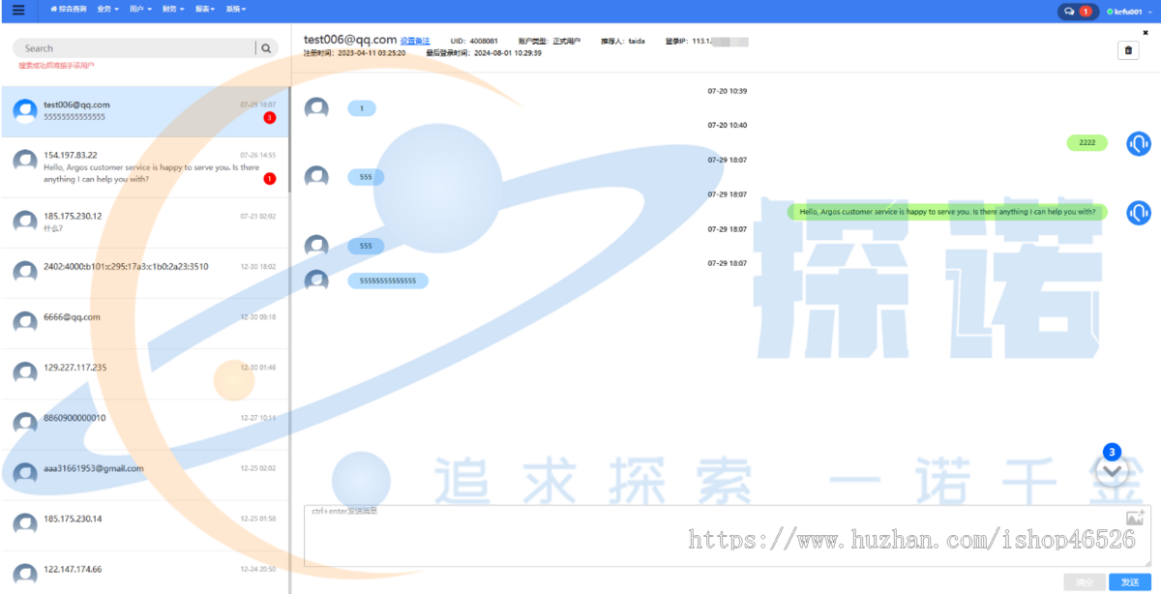Click the test006@qq.com header title
Screen dimensions: 1161x594
pyautogui.click(x=349, y=40)
